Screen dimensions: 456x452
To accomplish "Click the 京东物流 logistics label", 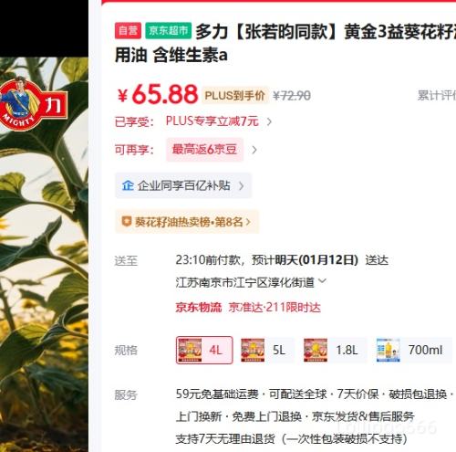I will coord(199,307).
